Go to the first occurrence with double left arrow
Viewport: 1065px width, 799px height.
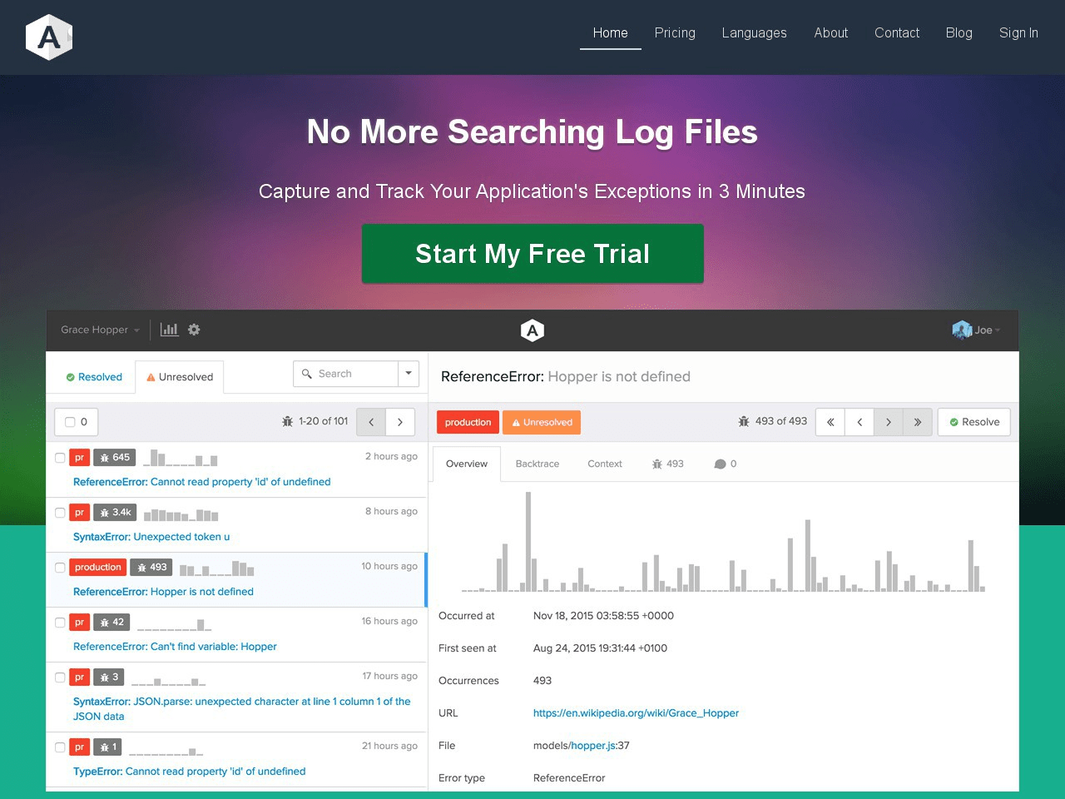point(830,422)
